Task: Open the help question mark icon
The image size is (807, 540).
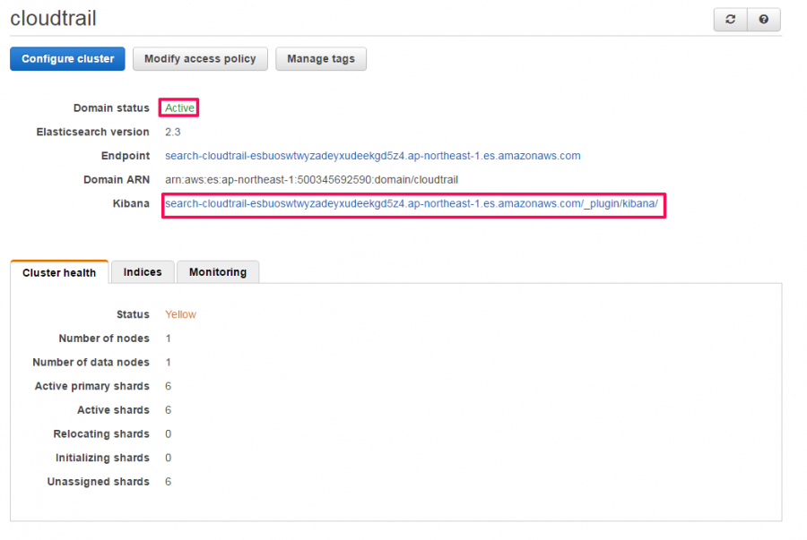Action: coord(764,20)
